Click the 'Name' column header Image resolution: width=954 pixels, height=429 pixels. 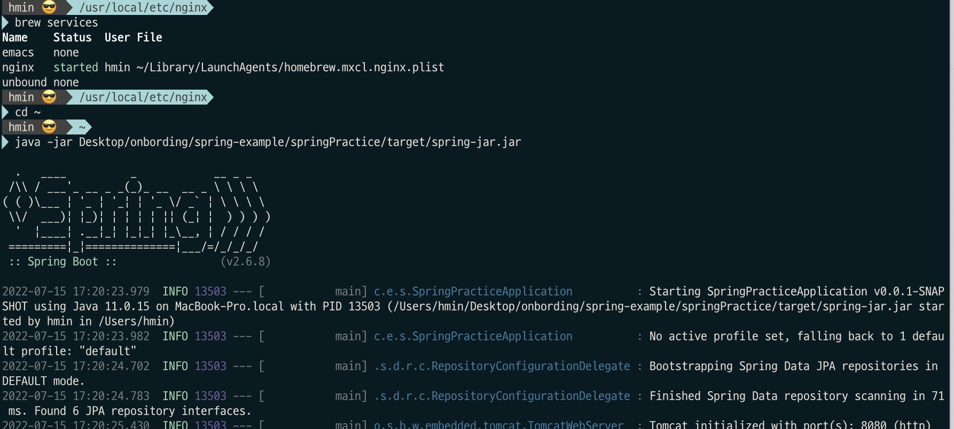(15, 37)
